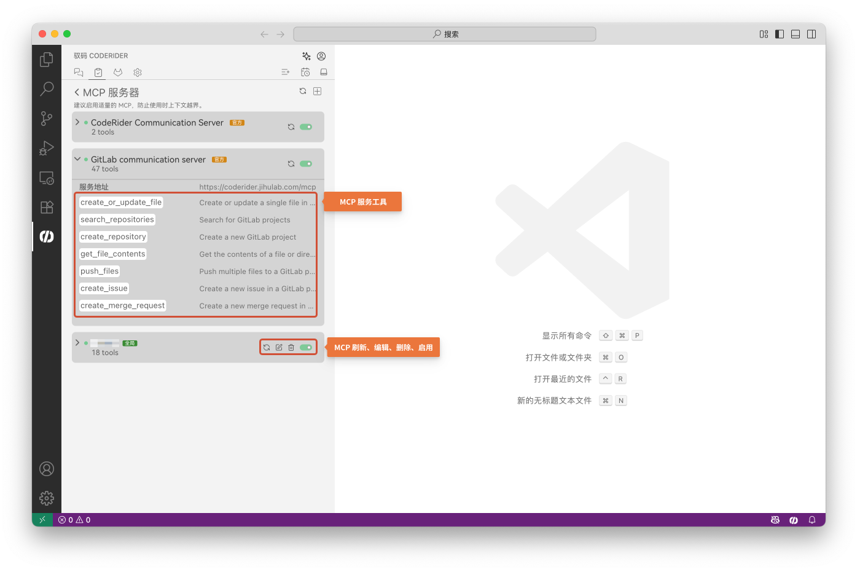This screenshot has height=572, width=860.
Task: Click the CodeRider icon in the status bar
Action: tap(794, 520)
